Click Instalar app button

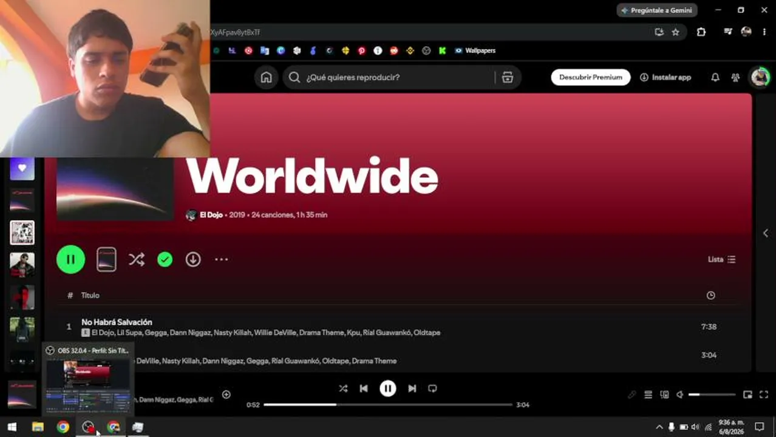665,77
